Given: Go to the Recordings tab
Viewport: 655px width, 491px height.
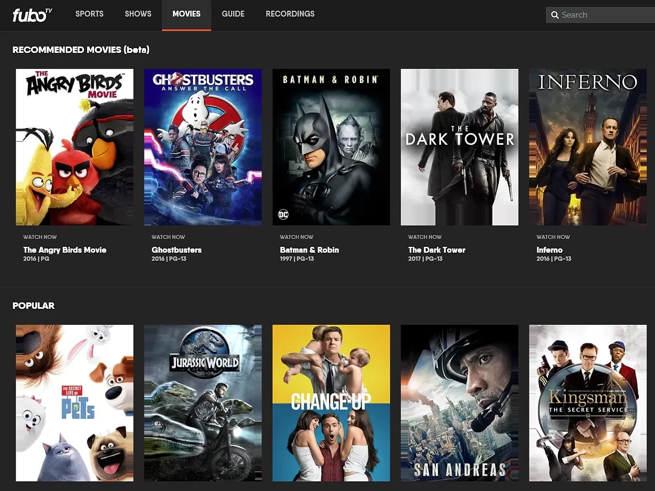Looking at the screenshot, I should coord(290,14).
